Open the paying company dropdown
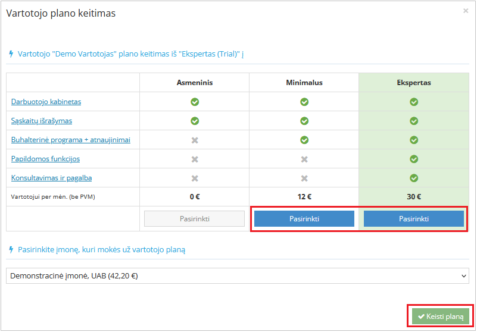 (238, 276)
